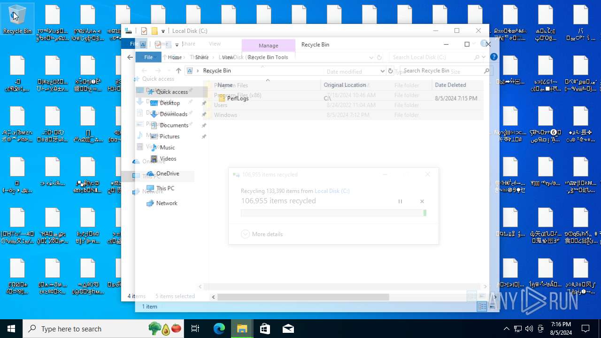Open the notification center

(x=586, y=329)
